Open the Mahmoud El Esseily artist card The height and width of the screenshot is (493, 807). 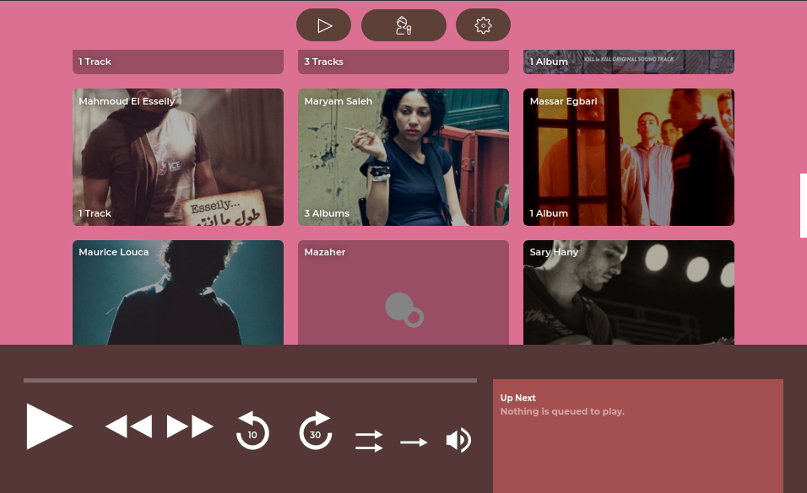(x=177, y=157)
